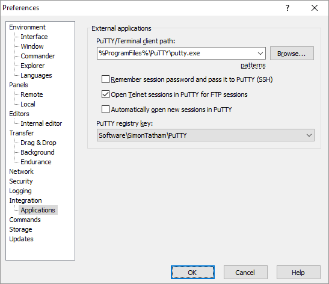
Task: Open the PuTTY client path dropdown arrow
Action: (x=260, y=54)
